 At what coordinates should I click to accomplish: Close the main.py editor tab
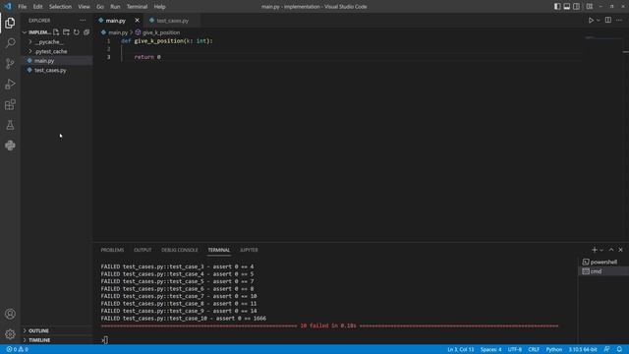[137, 20]
